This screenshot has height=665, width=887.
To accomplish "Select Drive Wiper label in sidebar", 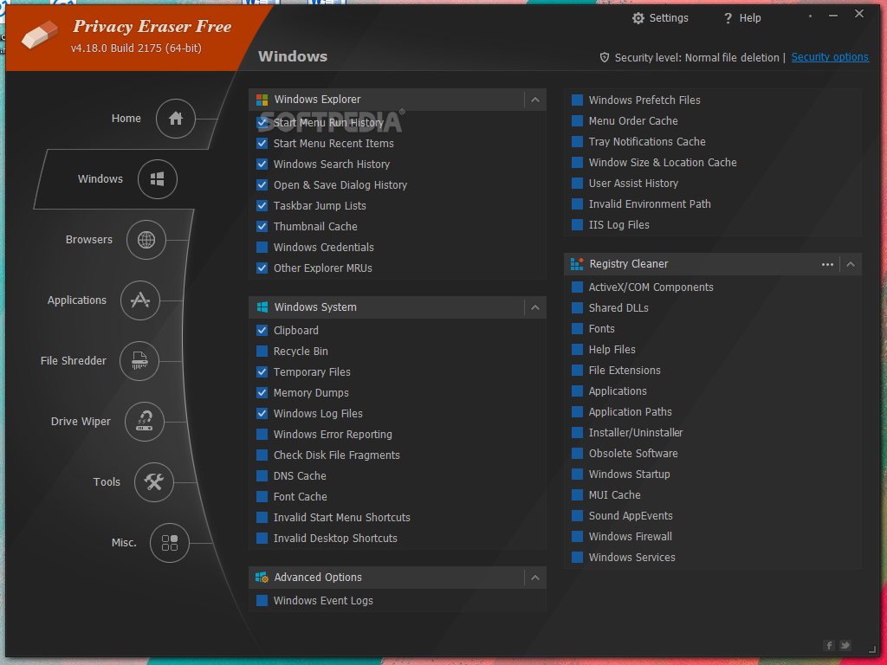I will (x=81, y=422).
